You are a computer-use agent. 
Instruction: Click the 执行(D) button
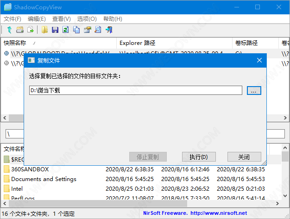tap(199, 157)
